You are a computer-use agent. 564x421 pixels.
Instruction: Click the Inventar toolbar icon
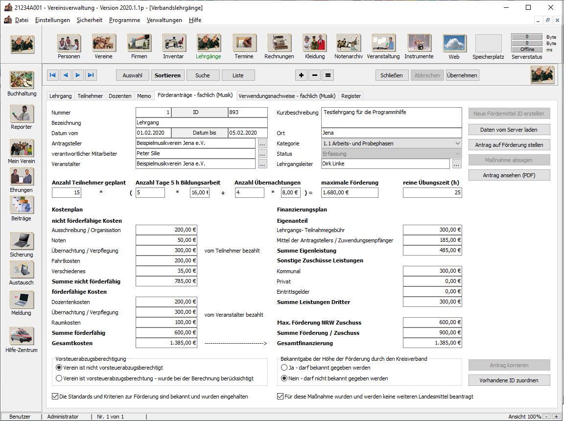click(174, 43)
